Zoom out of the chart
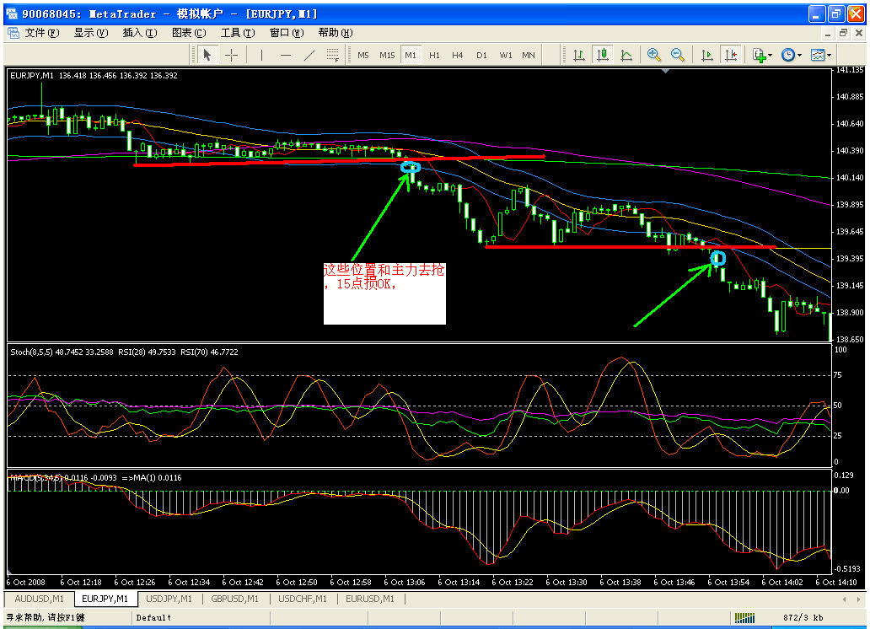The height and width of the screenshot is (629, 870). (x=677, y=55)
